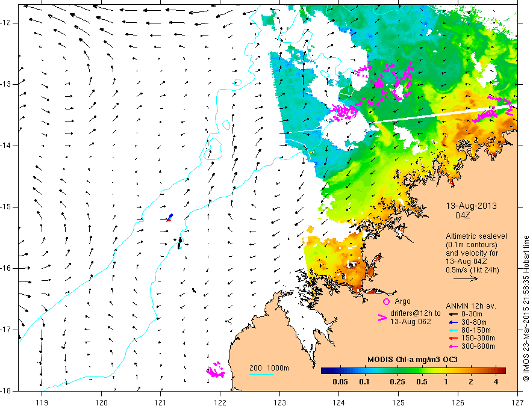The height and width of the screenshot is (409, 530).
Task: Click the longitude axis label '123'
Action: pos(279,402)
